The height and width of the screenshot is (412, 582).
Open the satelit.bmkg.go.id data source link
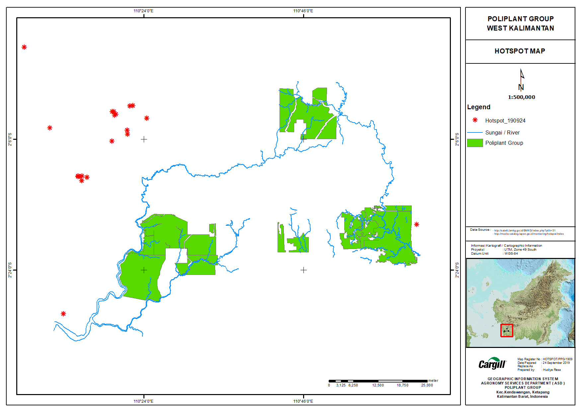point(525,230)
